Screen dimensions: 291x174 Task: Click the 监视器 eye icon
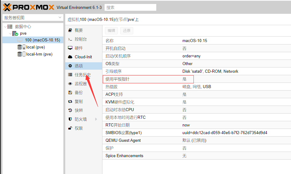[70, 84]
